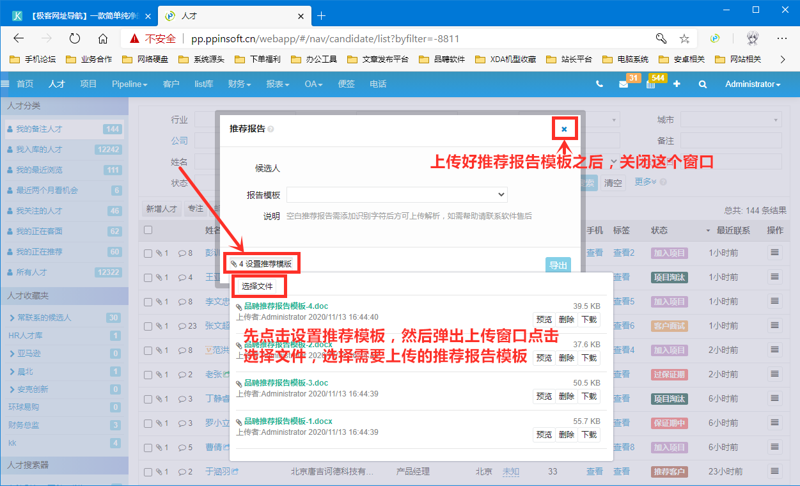Viewport: 800px width, 486px height.
Task: Click inside the 备注 input field
Action: (730, 140)
